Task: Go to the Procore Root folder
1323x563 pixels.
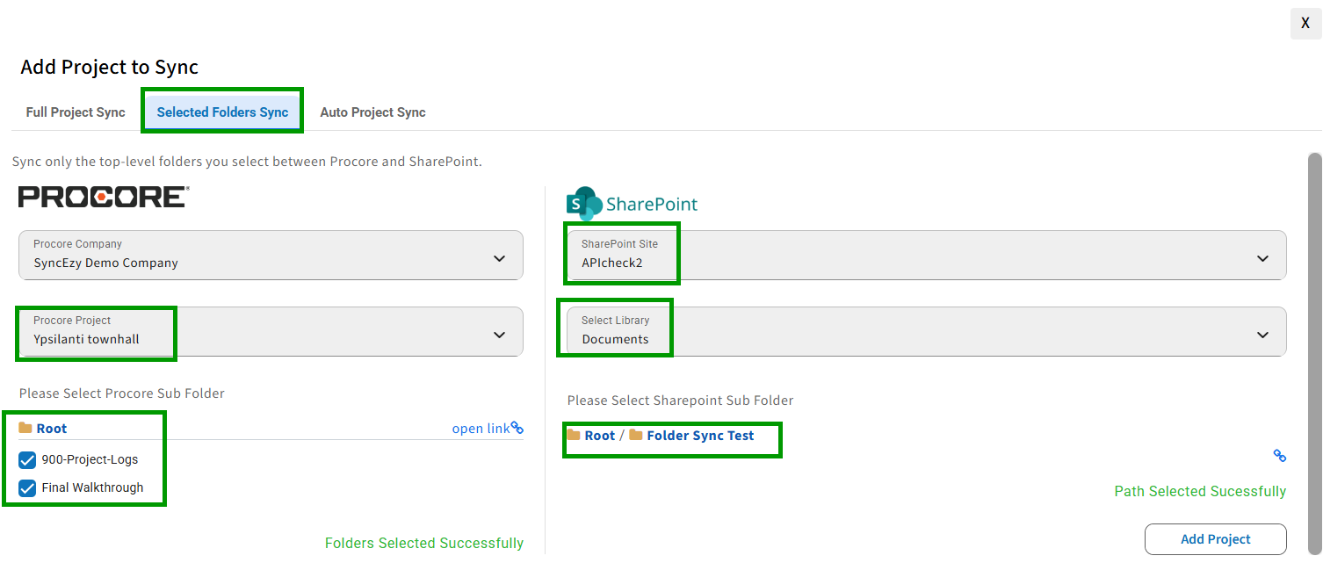Action: (43, 429)
